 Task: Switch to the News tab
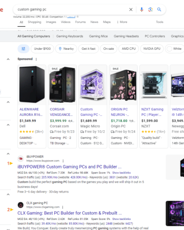94,22
